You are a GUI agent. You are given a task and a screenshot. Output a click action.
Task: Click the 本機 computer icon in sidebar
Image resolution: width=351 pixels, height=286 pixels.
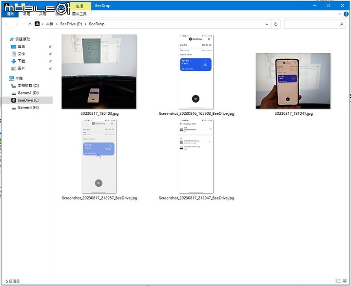tap(11, 78)
